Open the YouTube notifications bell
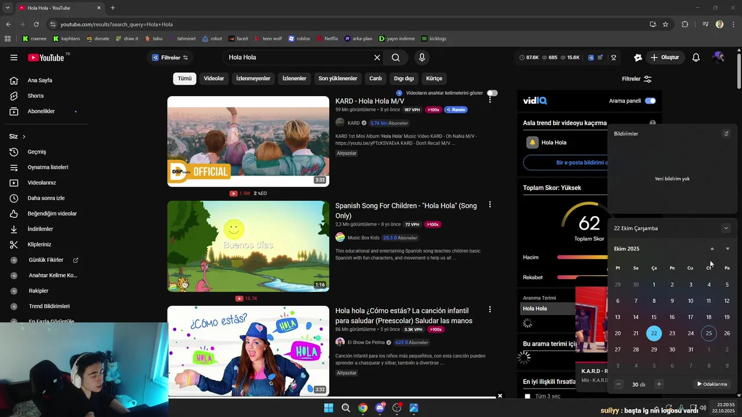The width and height of the screenshot is (742, 417). (x=696, y=57)
